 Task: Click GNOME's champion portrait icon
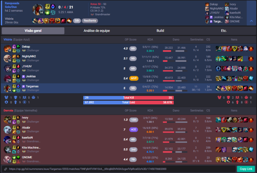(x=7, y=159)
